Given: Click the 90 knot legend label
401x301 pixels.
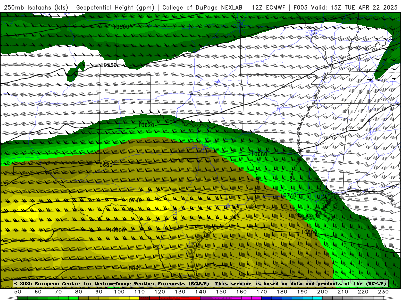Looking at the screenshot, I should [99, 292].
